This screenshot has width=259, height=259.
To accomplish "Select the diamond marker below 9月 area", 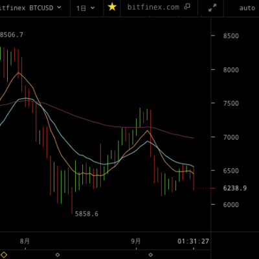I will (x=151, y=254).
